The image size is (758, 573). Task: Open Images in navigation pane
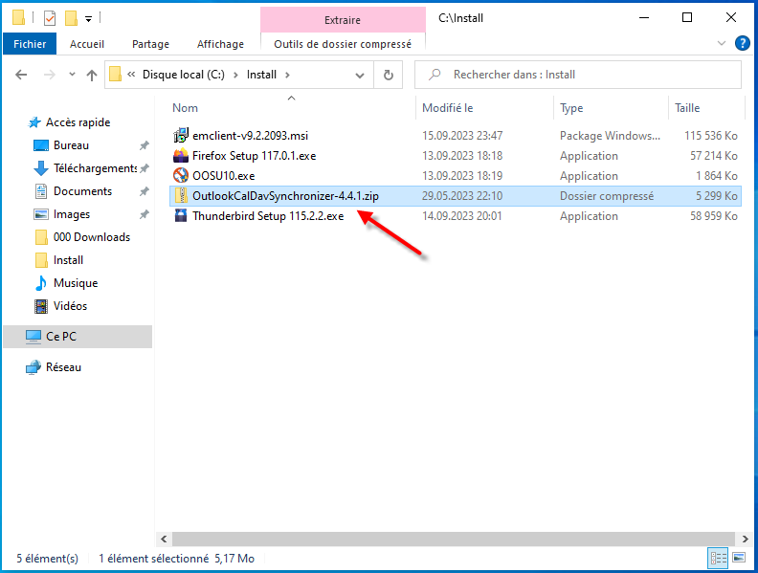(x=72, y=214)
